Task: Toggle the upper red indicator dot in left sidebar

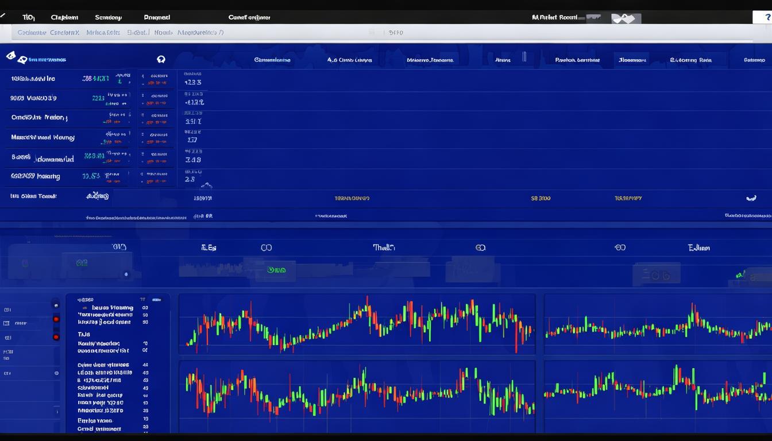Action: (56, 319)
